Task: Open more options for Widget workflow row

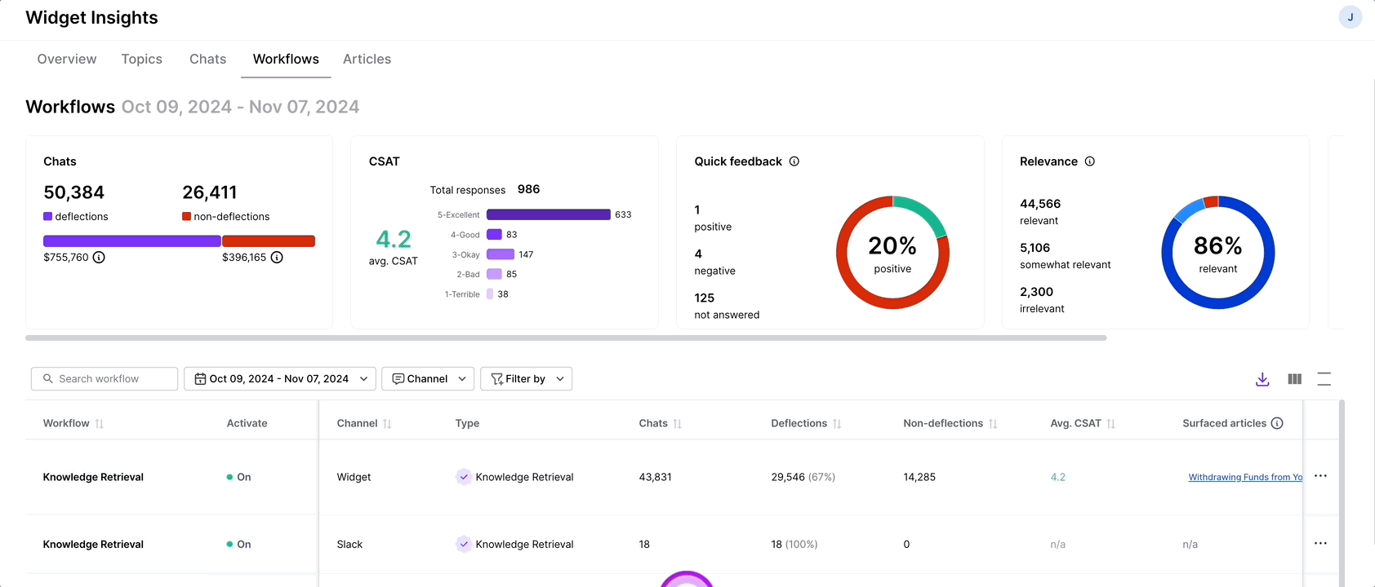Action: pyautogui.click(x=1320, y=476)
